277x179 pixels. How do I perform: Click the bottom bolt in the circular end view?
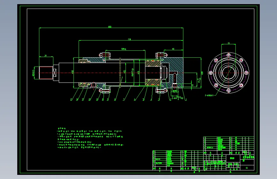click(228, 90)
